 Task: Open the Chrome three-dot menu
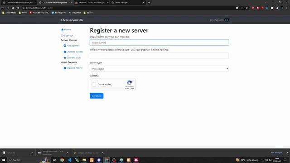(x=287, y=8)
